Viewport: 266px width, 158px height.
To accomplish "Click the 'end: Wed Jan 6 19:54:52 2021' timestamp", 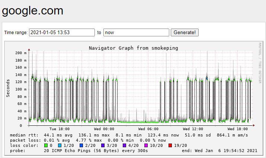I will [219, 151].
